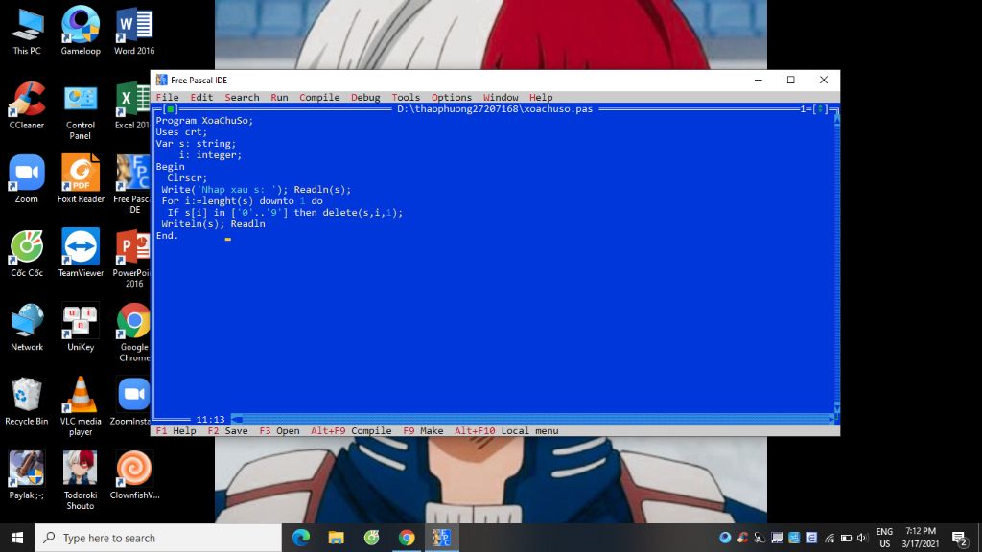982x552 pixels.
Task: Click F3 Open in the status bar
Action: point(279,430)
